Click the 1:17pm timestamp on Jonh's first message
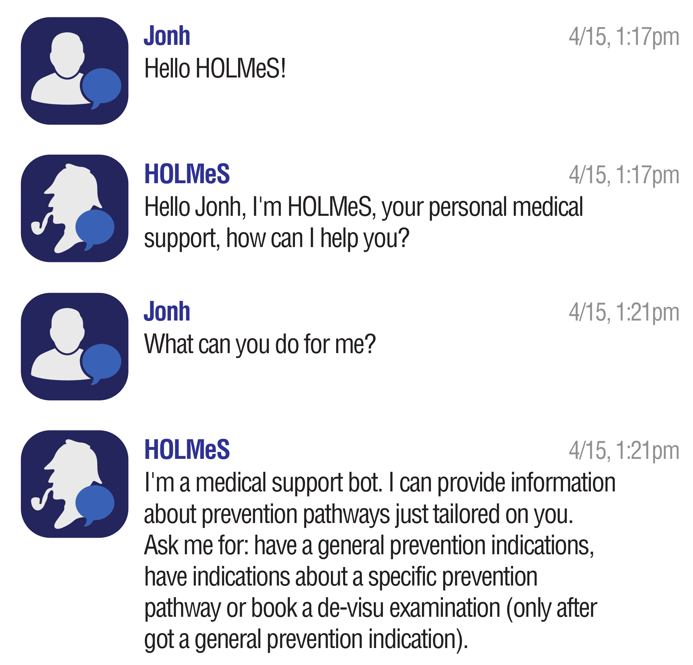The image size is (693, 665). (624, 37)
